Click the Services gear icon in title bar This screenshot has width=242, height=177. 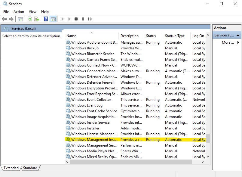click(x=5, y=4)
